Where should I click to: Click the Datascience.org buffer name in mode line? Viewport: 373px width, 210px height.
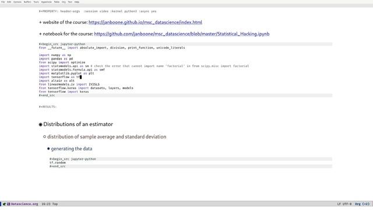tap(24, 204)
